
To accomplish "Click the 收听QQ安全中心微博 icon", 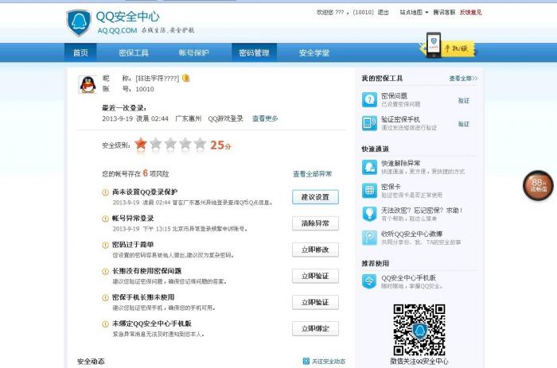I will pyautogui.click(x=369, y=238).
